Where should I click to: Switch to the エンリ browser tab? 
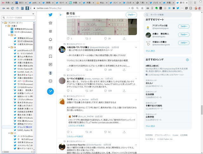pos(115,3)
